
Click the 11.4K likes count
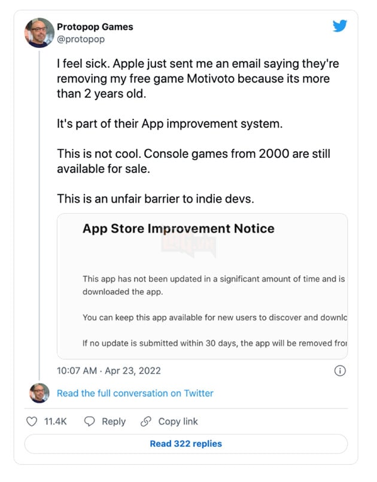coord(56,422)
